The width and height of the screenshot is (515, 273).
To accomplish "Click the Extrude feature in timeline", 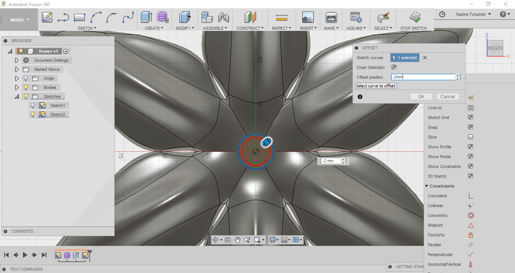I will [76, 255].
